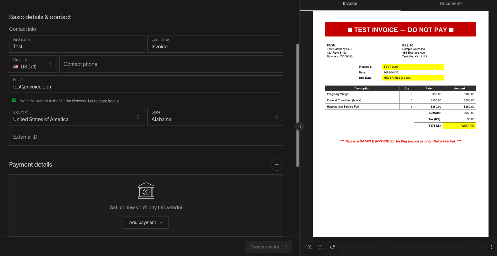Open the three-dot more options menu

tap(492, 247)
